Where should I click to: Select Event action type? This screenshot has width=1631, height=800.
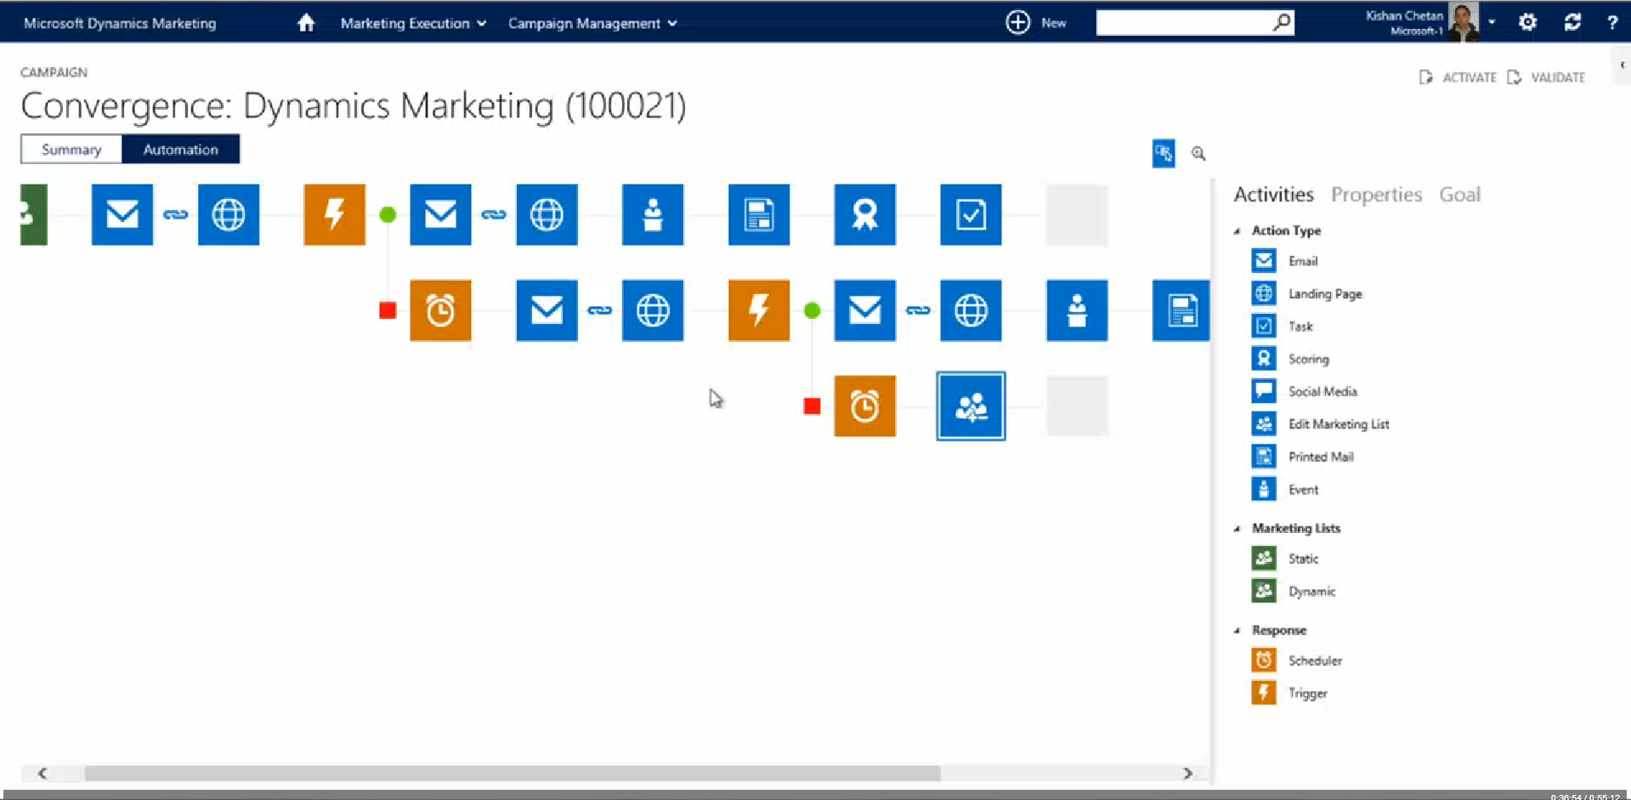click(1285, 490)
